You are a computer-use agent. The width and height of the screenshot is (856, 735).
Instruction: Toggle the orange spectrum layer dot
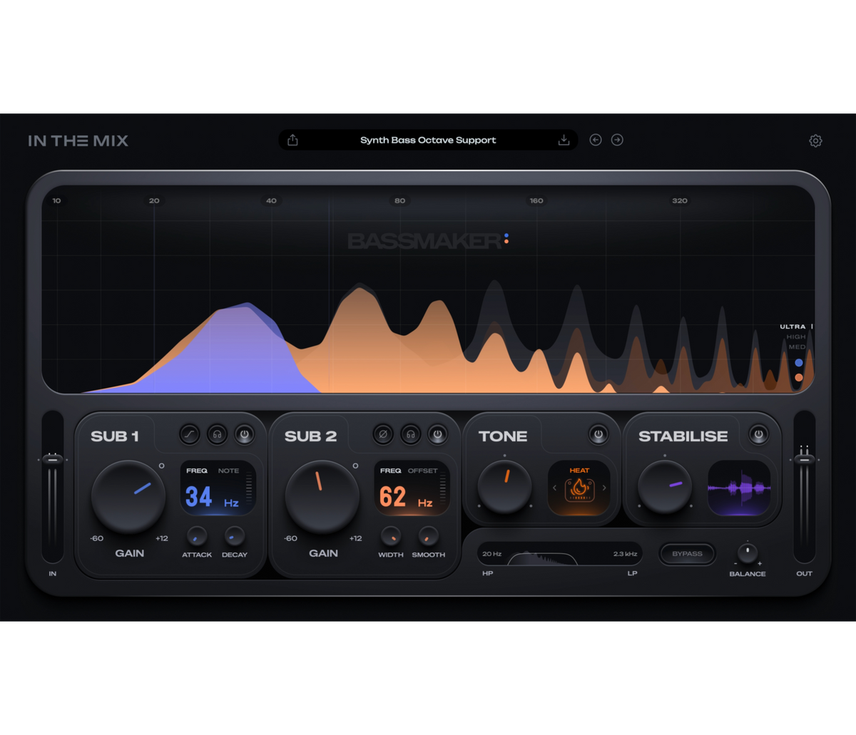pyautogui.click(x=799, y=378)
